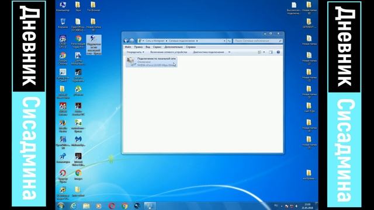Click the active Network Connections taskbar button
The image size is (374, 210).
150,206
